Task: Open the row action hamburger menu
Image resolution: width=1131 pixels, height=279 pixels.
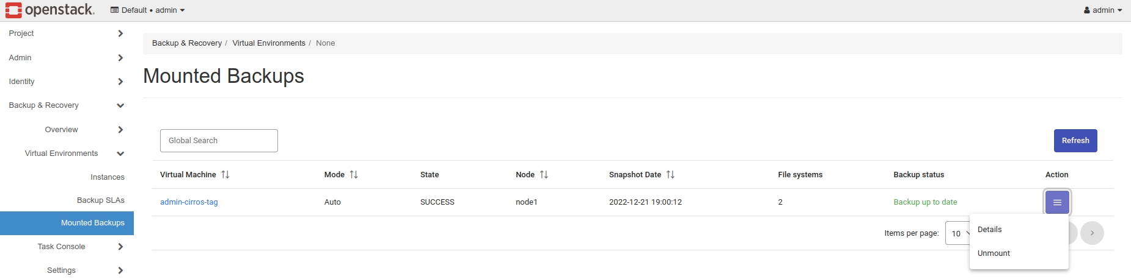Action: 1057,202
